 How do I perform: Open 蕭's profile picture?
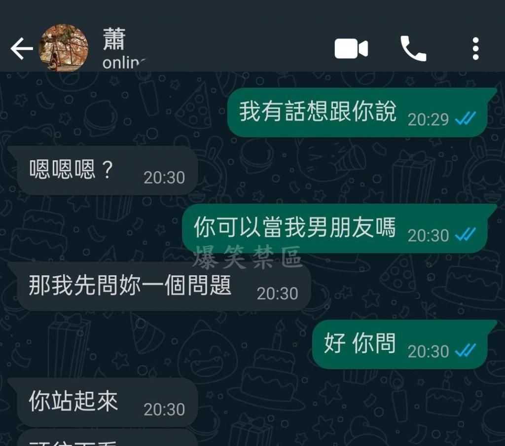pyautogui.click(x=64, y=48)
